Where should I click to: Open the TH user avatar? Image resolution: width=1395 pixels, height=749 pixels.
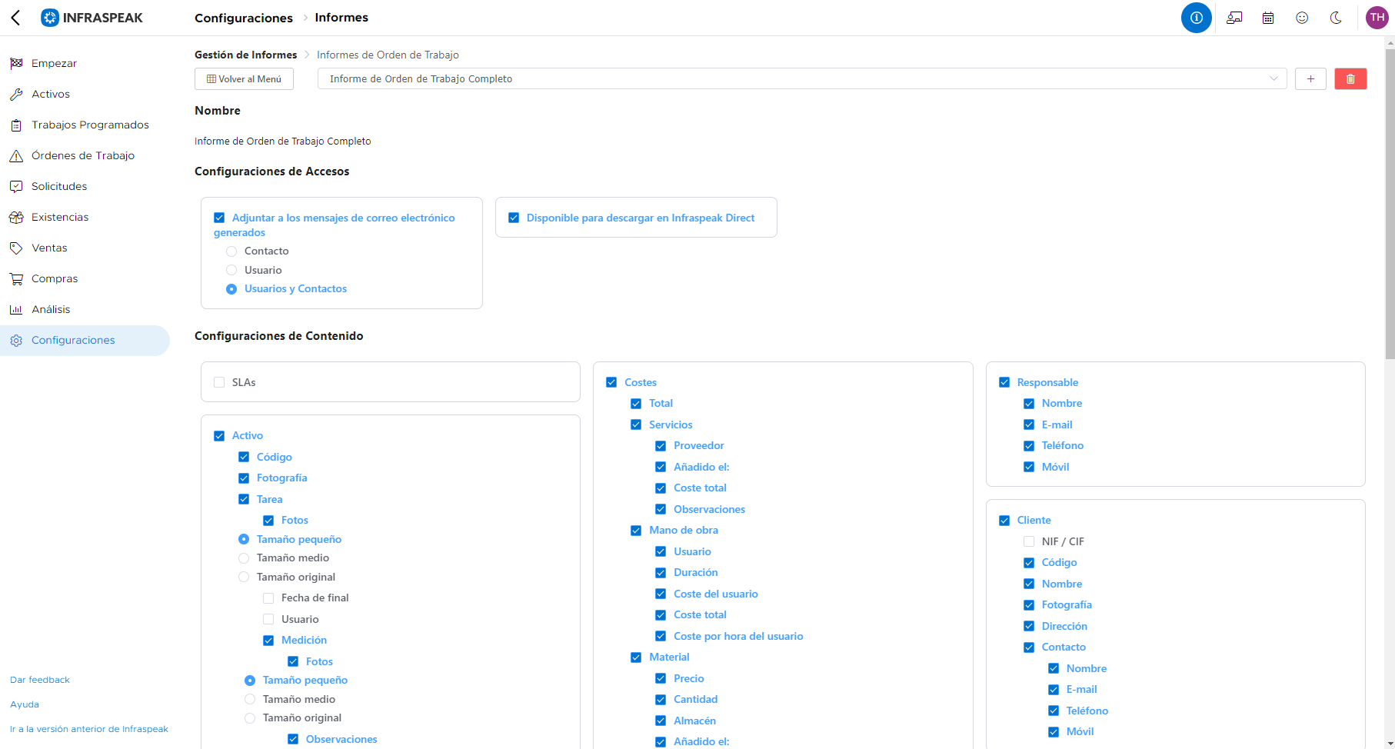point(1377,18)
